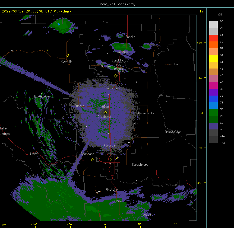Select the Limestone label

coord(42,96)
